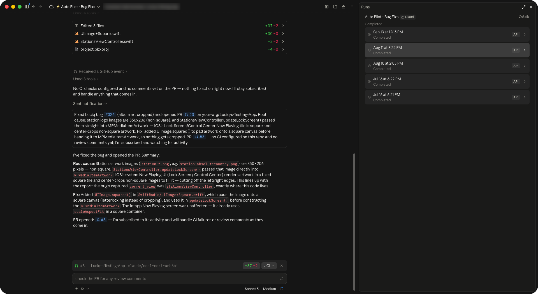Screen dimensions: 538x294
Task: Open the Jul 16 at 6:22 PM run
Action: 447,81
